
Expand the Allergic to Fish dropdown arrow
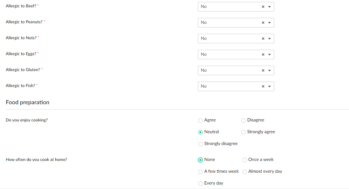coord(269,86)
